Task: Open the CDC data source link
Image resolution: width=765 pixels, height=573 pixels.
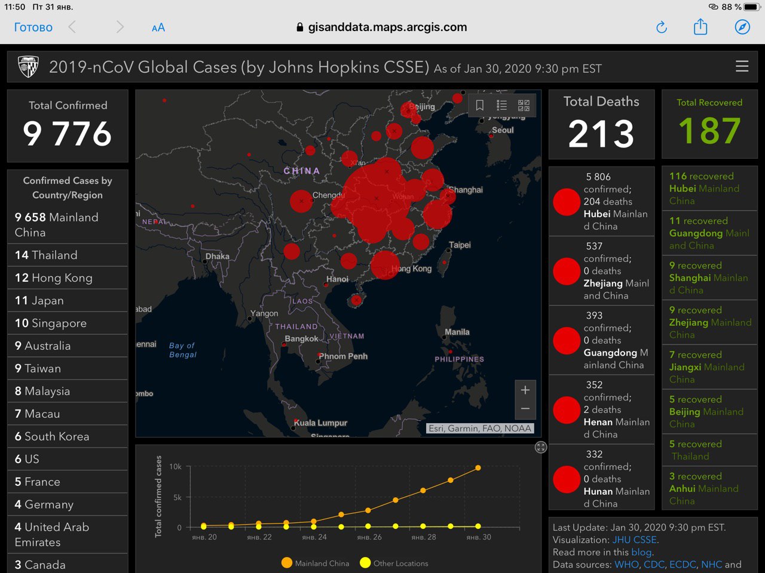Action: (654, 565)
